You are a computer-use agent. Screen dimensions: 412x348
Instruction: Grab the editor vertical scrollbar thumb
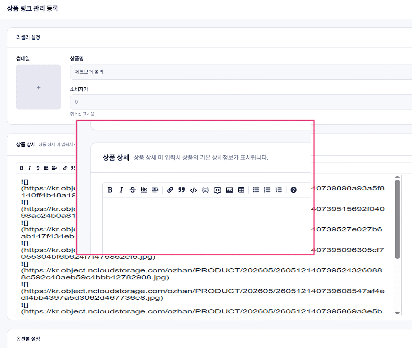point(397,219)
